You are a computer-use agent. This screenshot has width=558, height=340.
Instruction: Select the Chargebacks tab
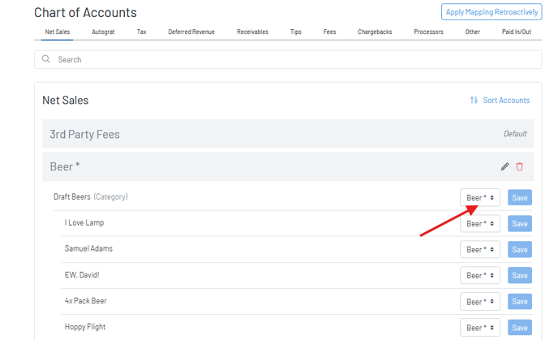click(x=375, y=32)
